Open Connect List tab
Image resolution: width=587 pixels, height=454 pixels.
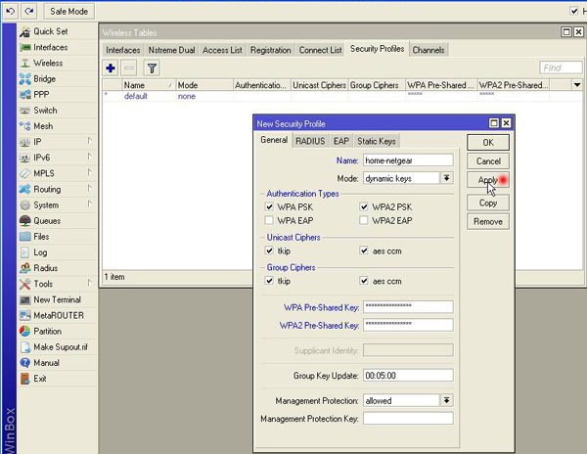320,50
